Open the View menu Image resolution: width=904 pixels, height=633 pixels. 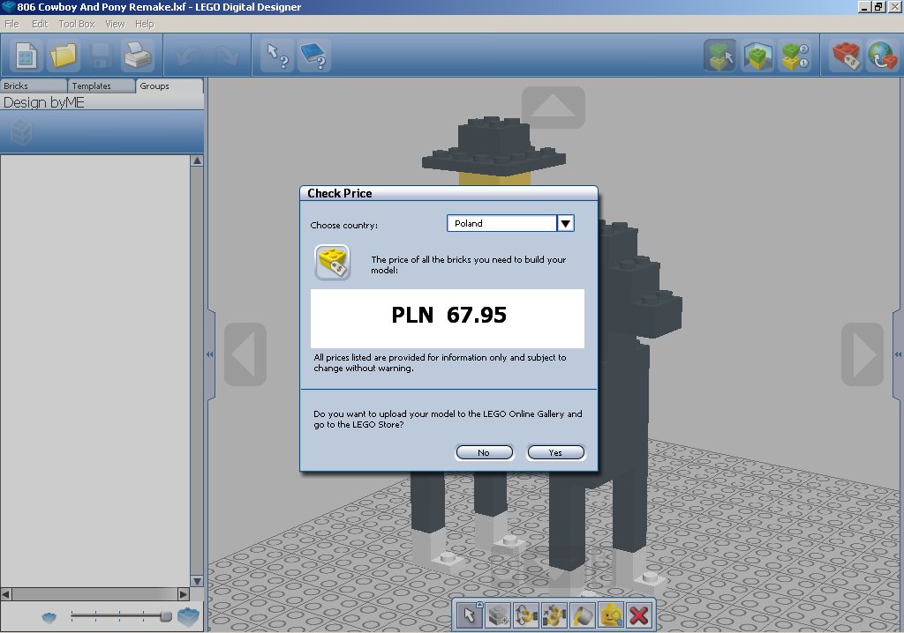pyautogui.click(x=115, y=24)
